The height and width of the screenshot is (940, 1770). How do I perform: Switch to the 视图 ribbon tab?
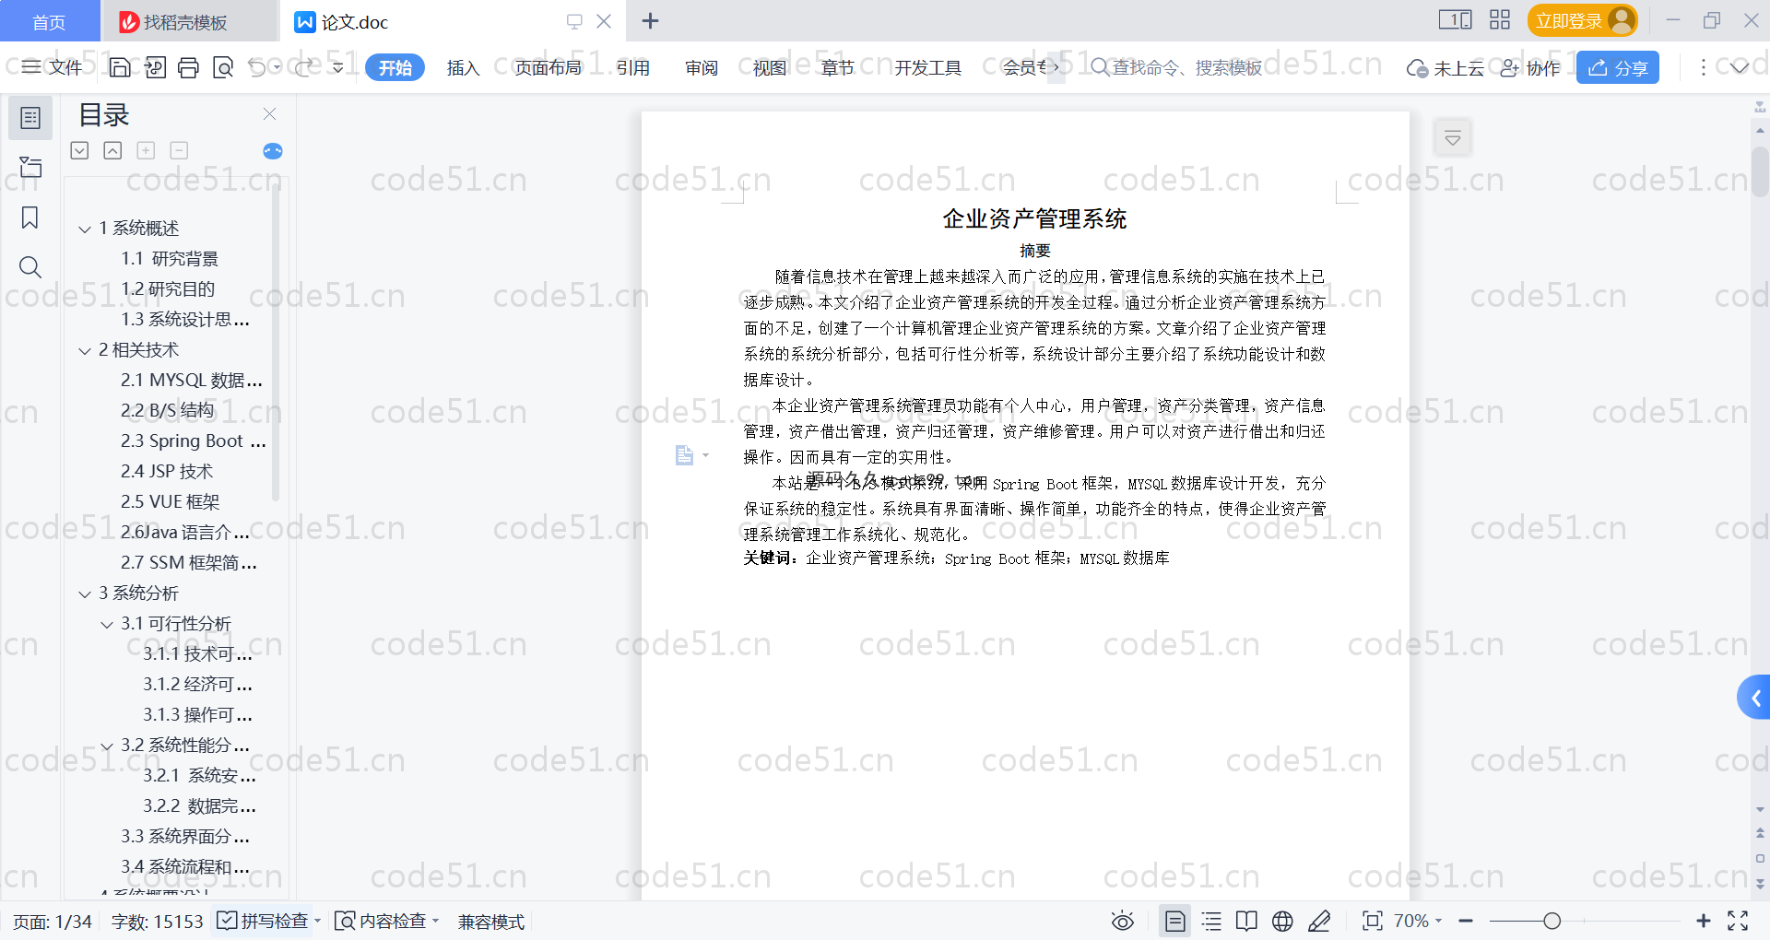[770, 67]
